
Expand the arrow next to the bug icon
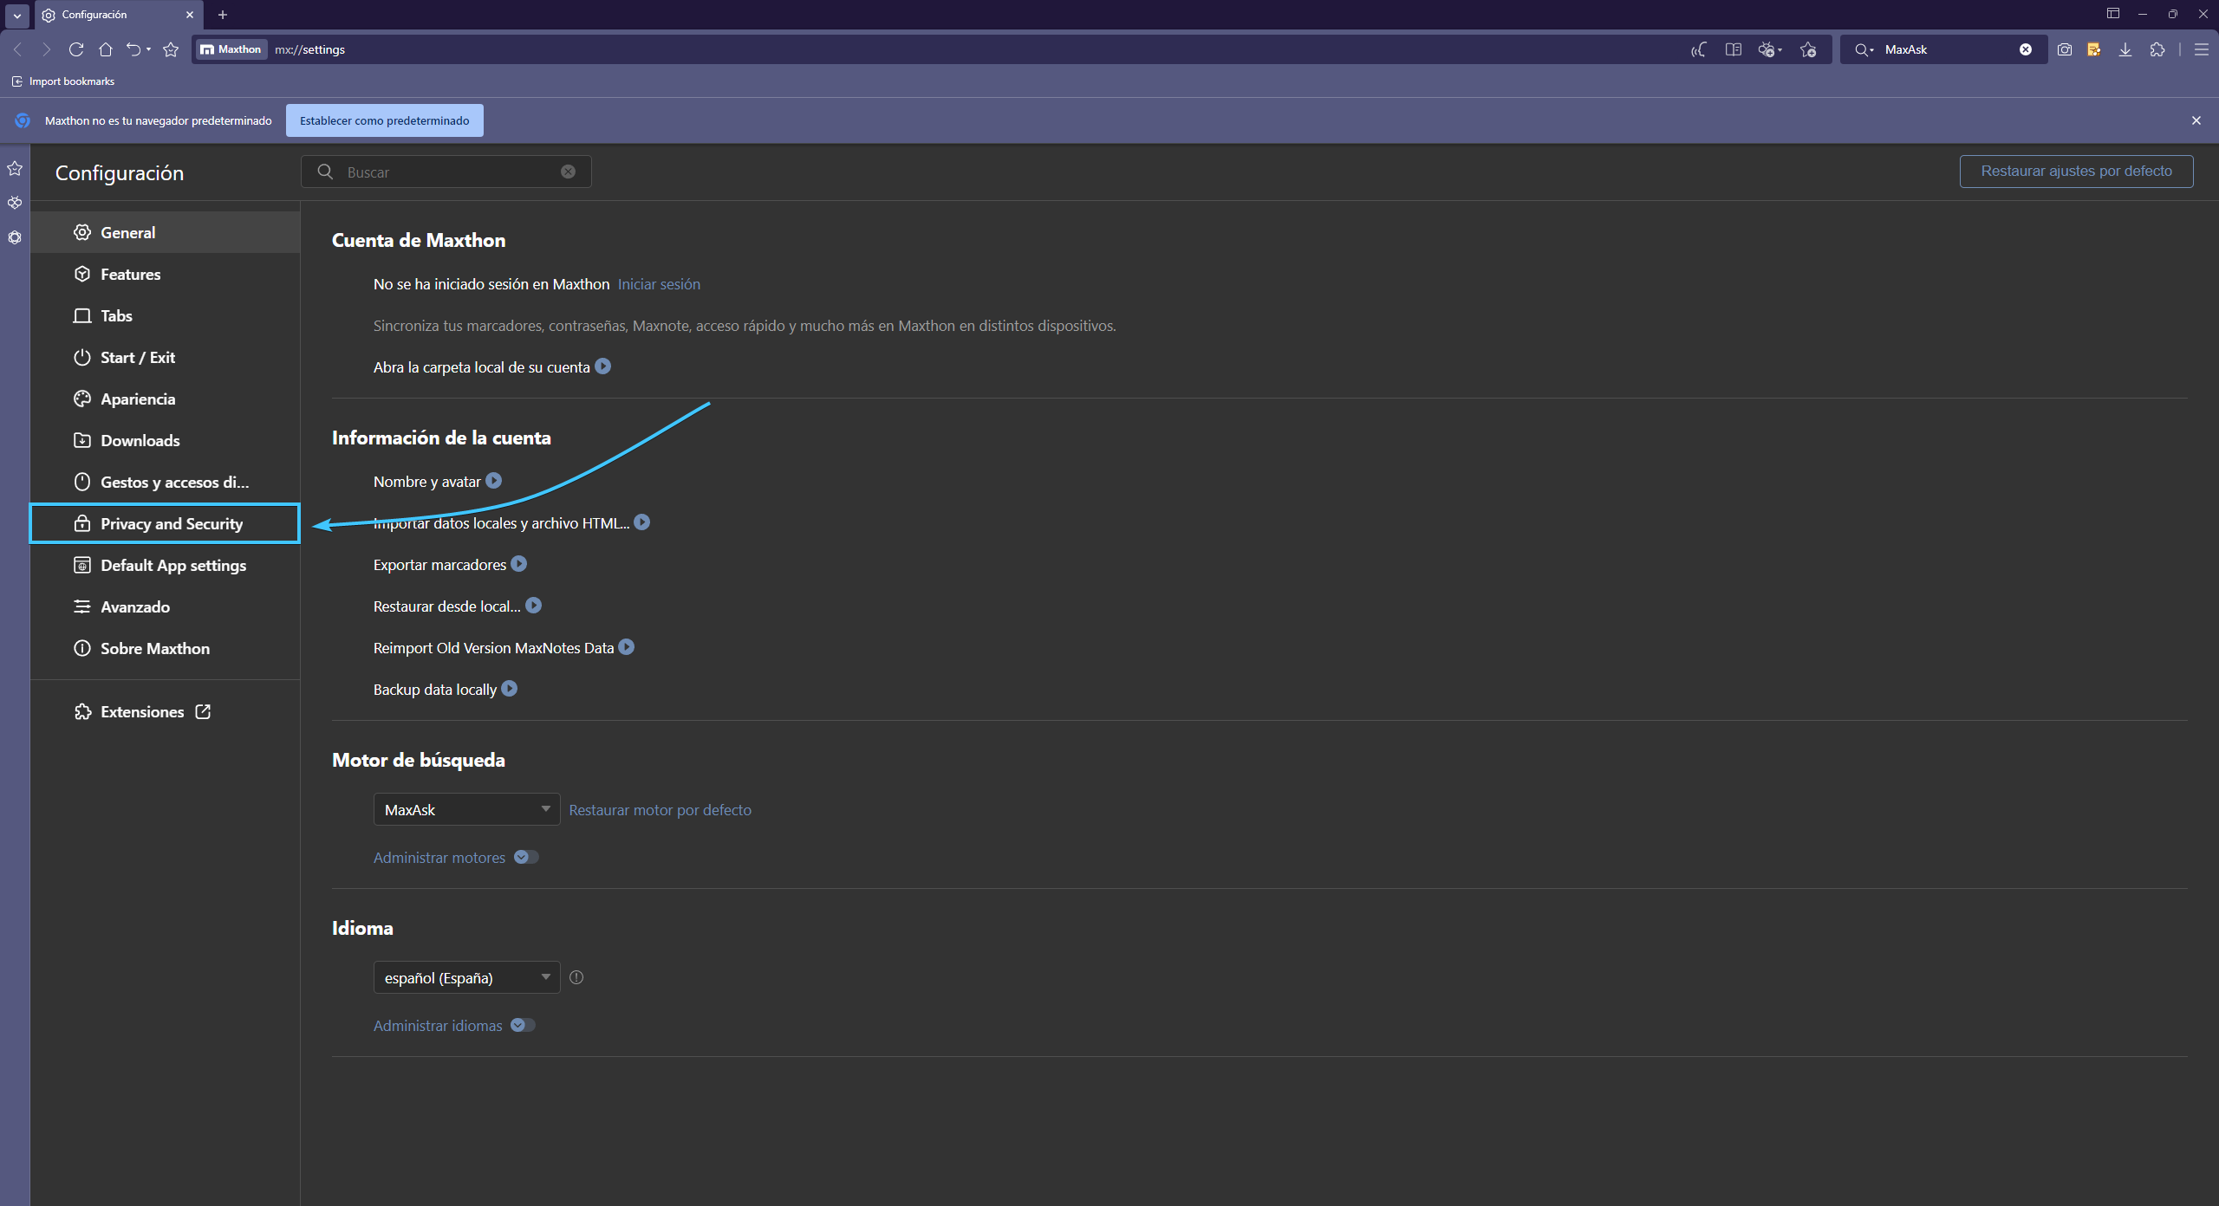point(1780,49)
